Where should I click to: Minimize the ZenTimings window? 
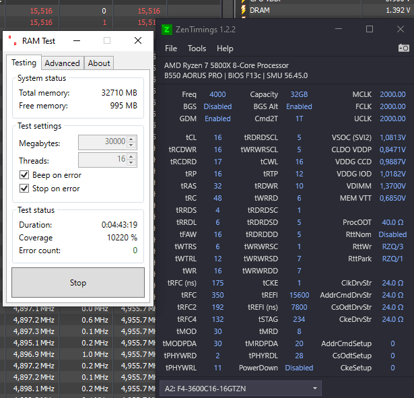339,29
